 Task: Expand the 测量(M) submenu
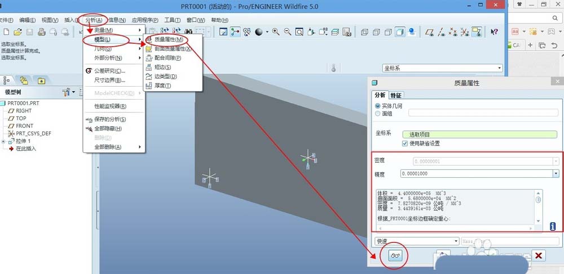point(114,30)
